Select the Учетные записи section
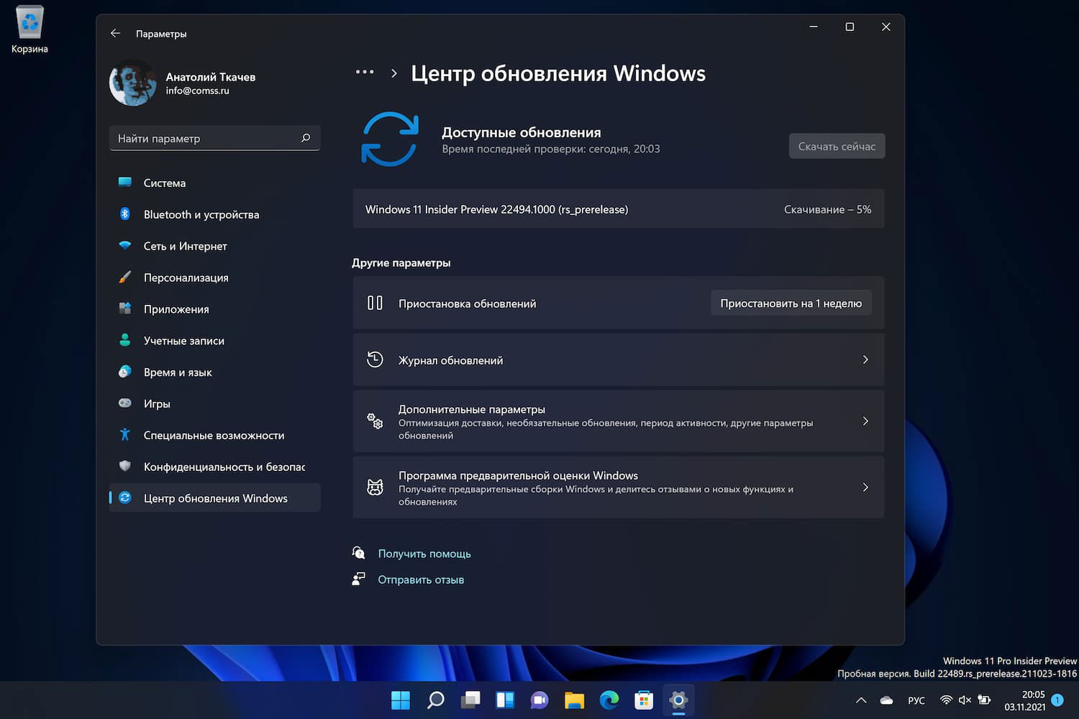The height and width of the screenshot is (719, 1079). pyautogui.click(x=185, y=340)
